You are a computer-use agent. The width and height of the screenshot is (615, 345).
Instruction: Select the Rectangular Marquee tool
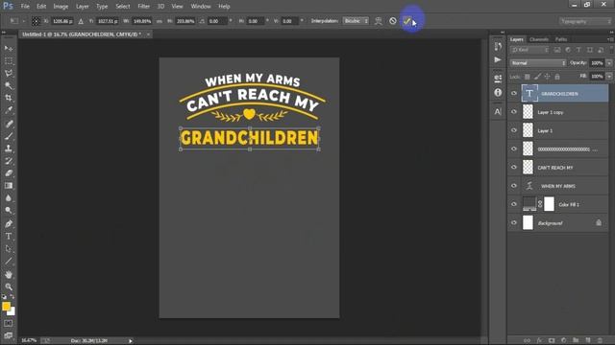coord(9,61)
